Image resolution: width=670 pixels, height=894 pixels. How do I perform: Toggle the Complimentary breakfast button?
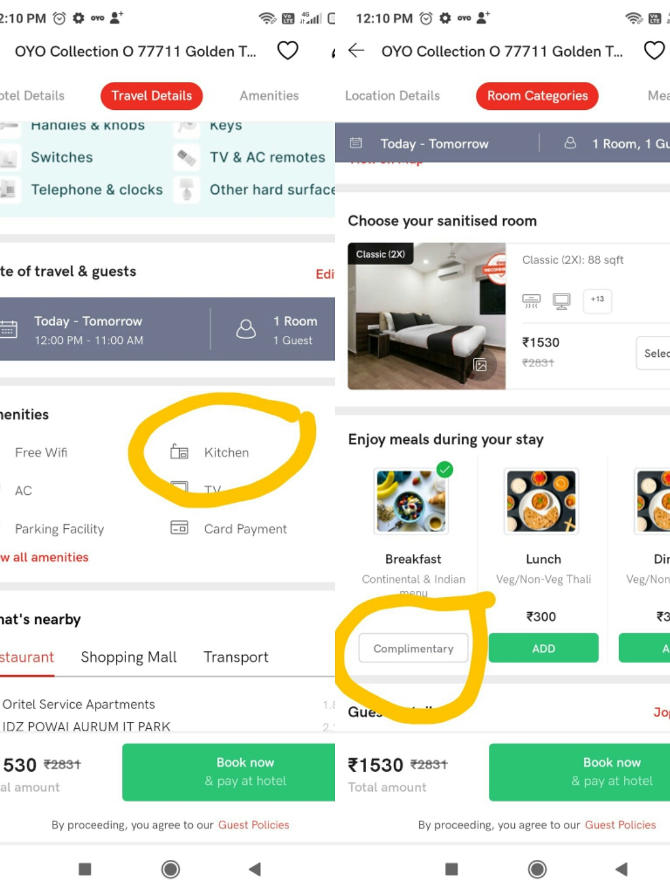[413, 648]
